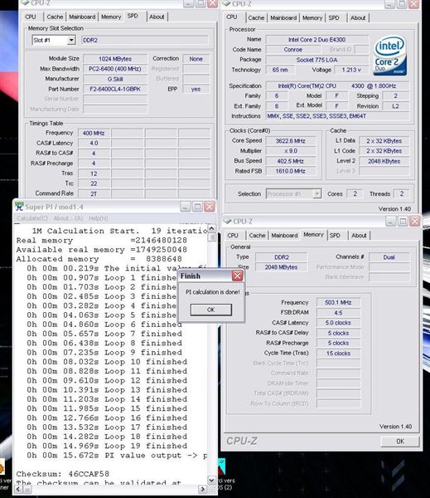Click the CAS# Latency 5.0 clocks value
The image size is (430, 498).
pos(338,323)
